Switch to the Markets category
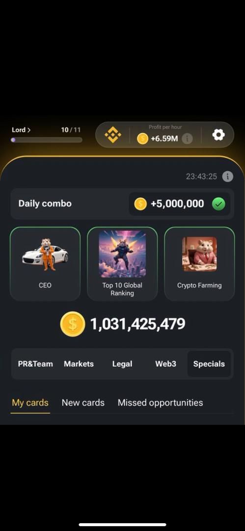Image resolution: width=245 pixels, height=531 pixels. click(79, 364)
